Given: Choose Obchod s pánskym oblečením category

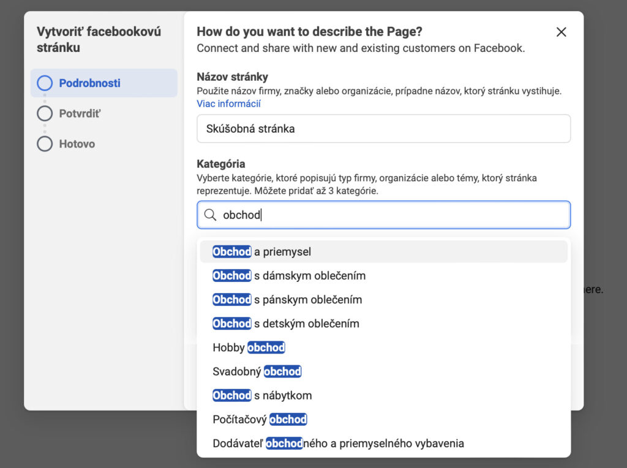Looking at the screenshot, I should (x=383, y=300).
